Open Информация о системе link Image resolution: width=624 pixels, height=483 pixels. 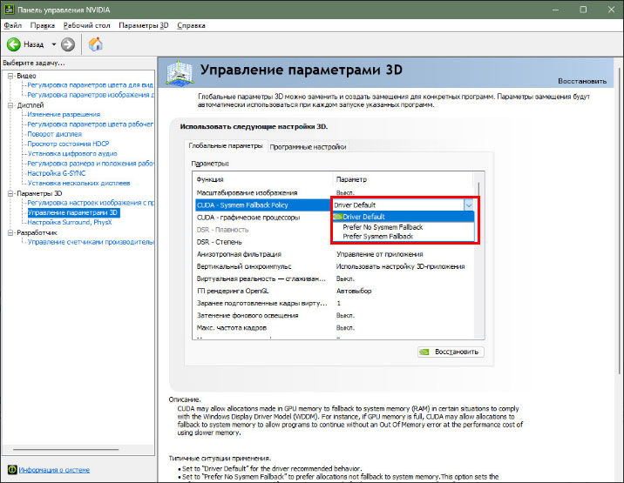54,470
